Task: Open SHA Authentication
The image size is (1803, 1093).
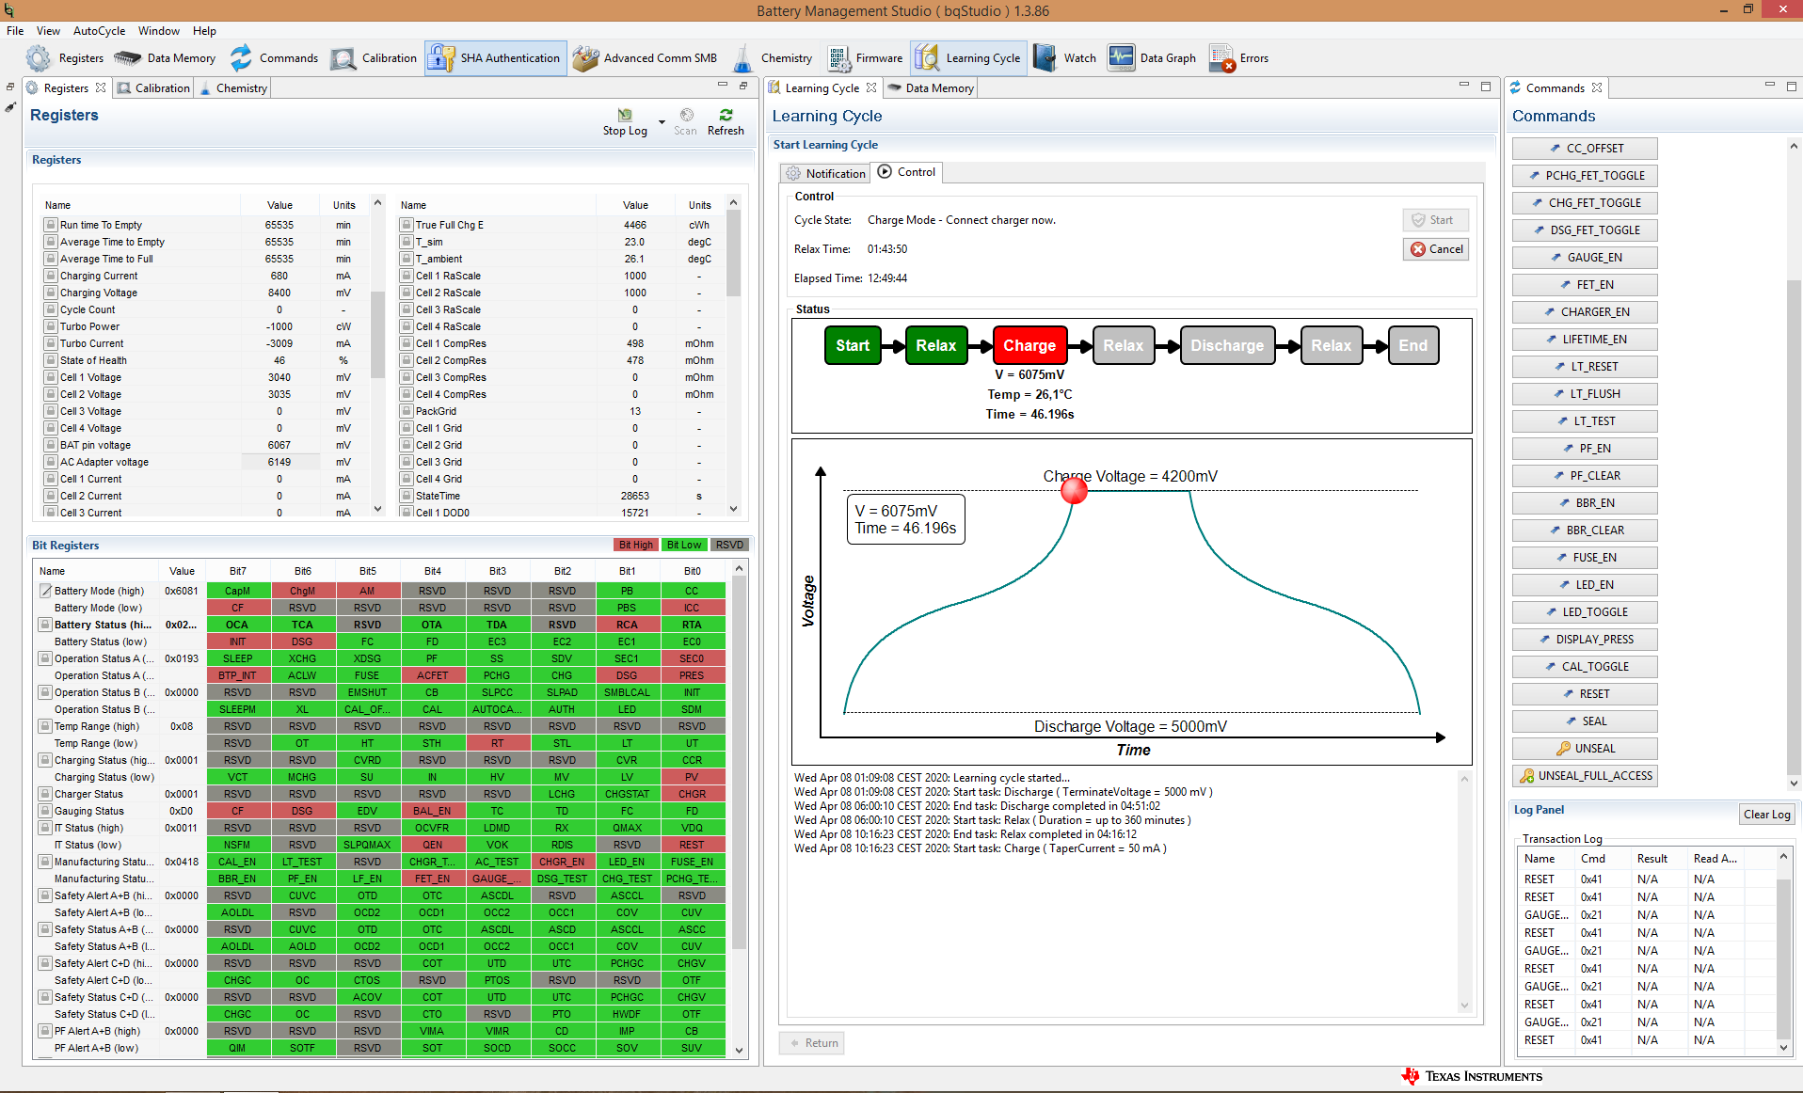Action: [494, 58]
